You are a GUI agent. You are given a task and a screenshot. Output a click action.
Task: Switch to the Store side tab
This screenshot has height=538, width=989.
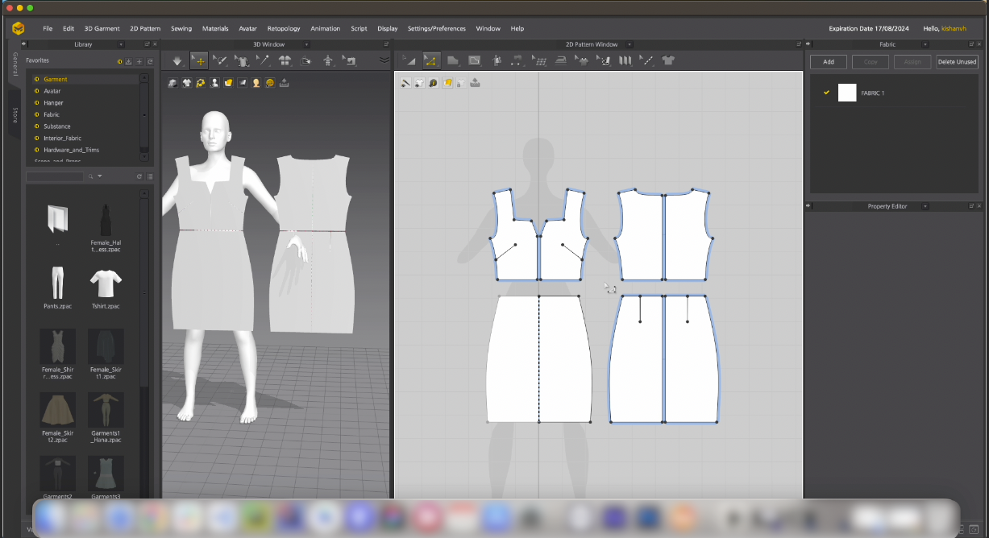point(15,115)
